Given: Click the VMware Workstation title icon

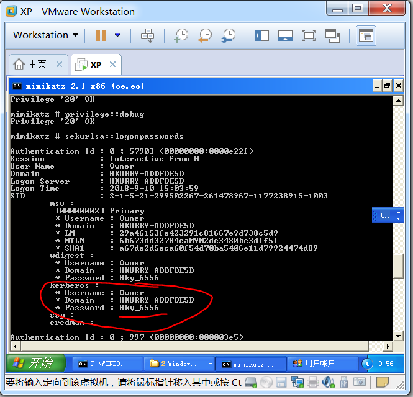Looking at the screenshot, I should (x=12, y=12).
